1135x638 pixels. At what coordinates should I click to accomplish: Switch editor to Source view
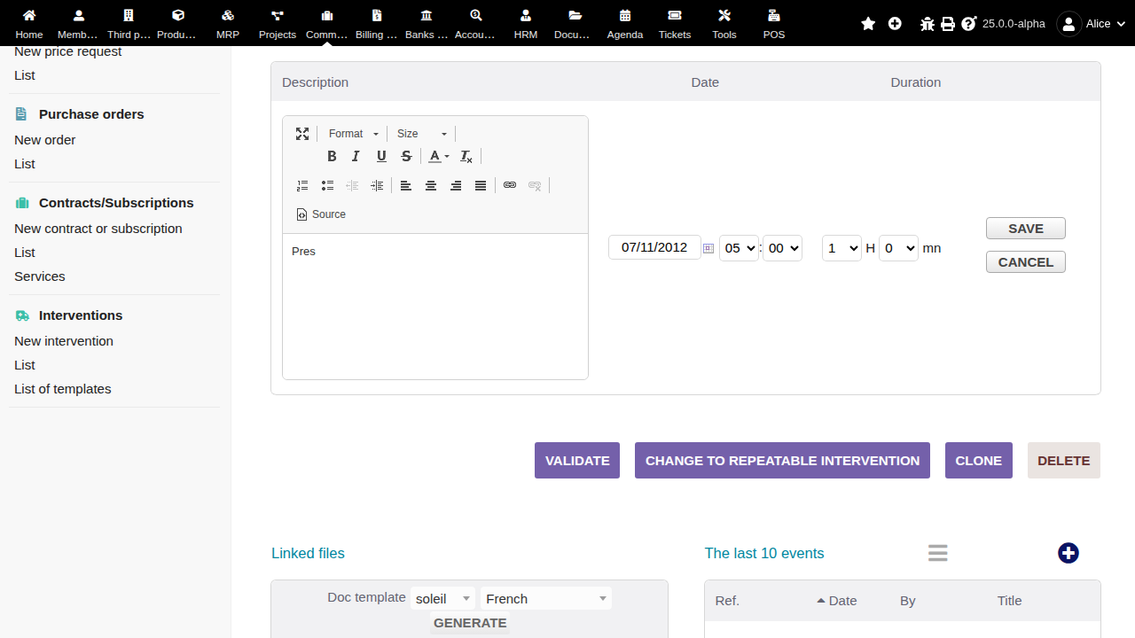click(x=321, y=214)
